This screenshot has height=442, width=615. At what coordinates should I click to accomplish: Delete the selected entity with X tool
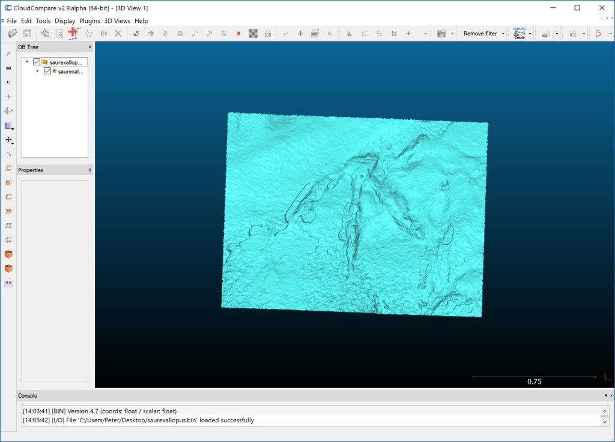coord(118,33)
